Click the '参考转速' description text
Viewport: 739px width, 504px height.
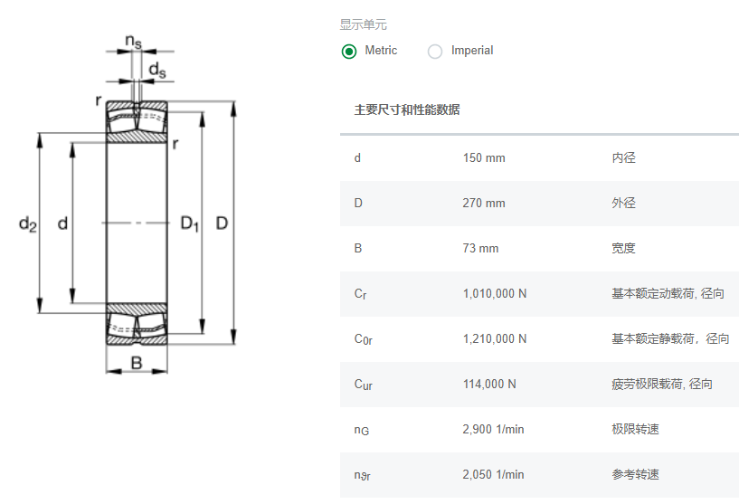635,475
